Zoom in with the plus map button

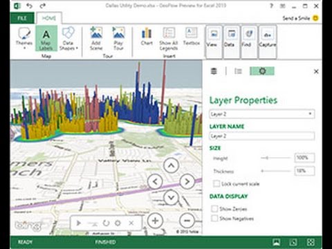tap(155, 221)
